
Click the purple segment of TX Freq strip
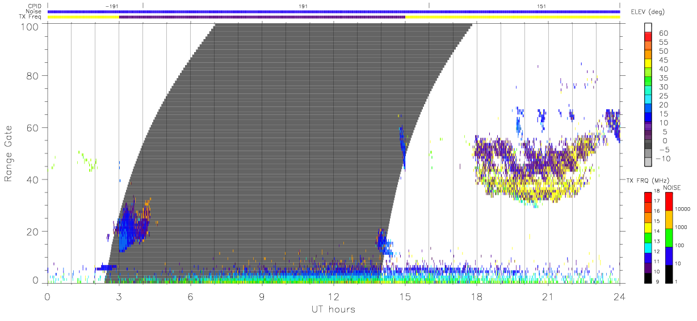pos(262,17)
